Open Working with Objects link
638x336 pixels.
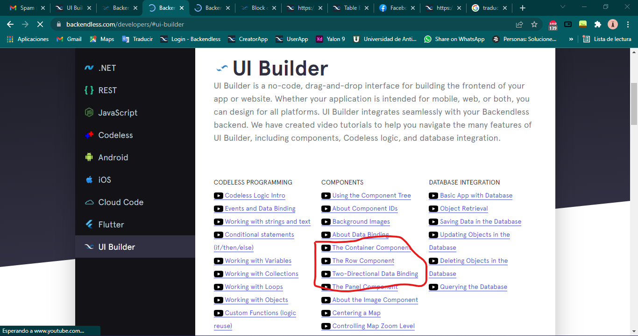point(256,300)
